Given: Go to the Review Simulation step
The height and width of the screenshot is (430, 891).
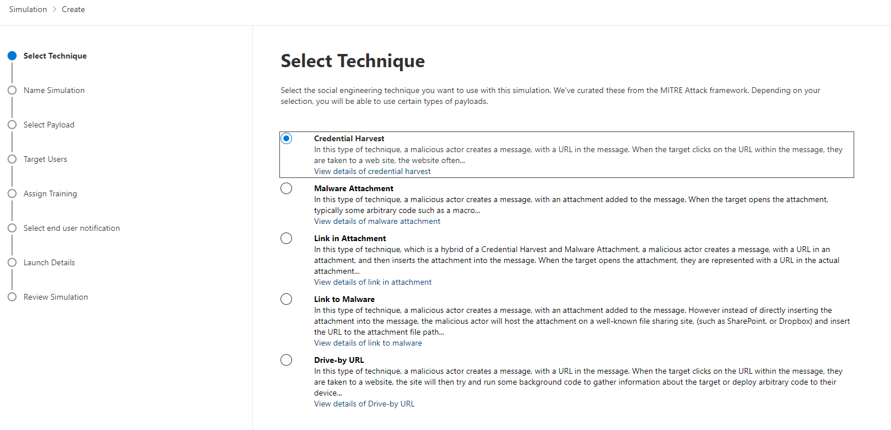Looking at the screenshot, I should pyautogui.click(x=55, y=297).
